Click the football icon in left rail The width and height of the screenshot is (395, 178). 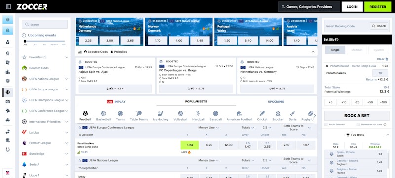(8, 92)
